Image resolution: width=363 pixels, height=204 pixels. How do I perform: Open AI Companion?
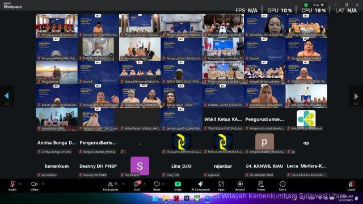[200, 186]
